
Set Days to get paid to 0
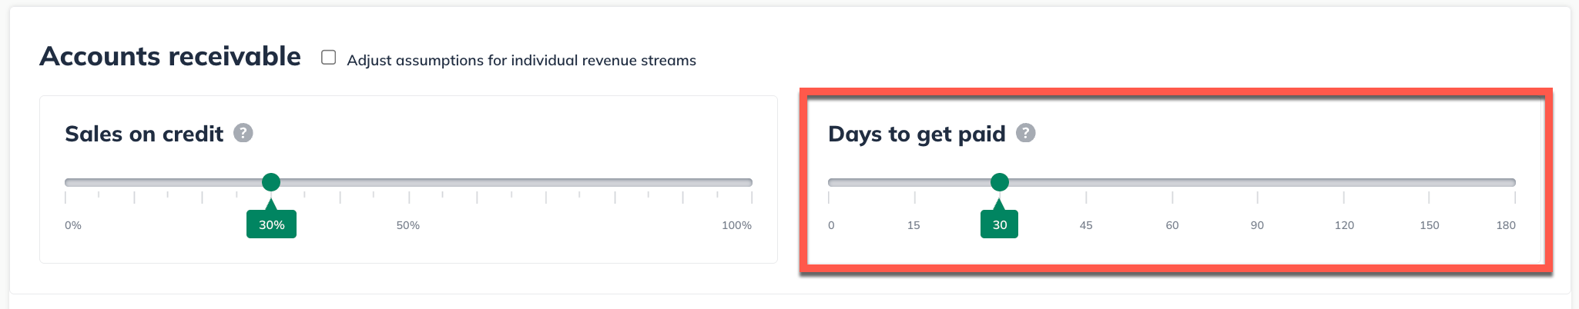(830, 183)
